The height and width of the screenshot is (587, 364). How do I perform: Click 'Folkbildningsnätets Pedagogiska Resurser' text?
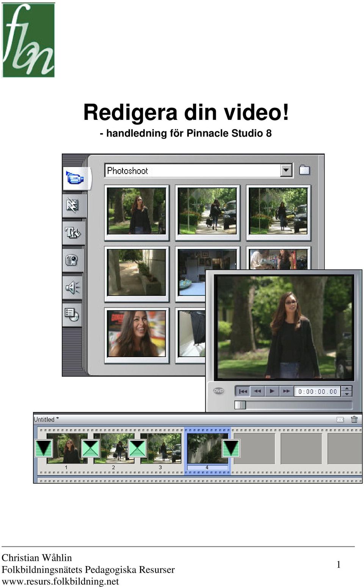tap(88, 570)
